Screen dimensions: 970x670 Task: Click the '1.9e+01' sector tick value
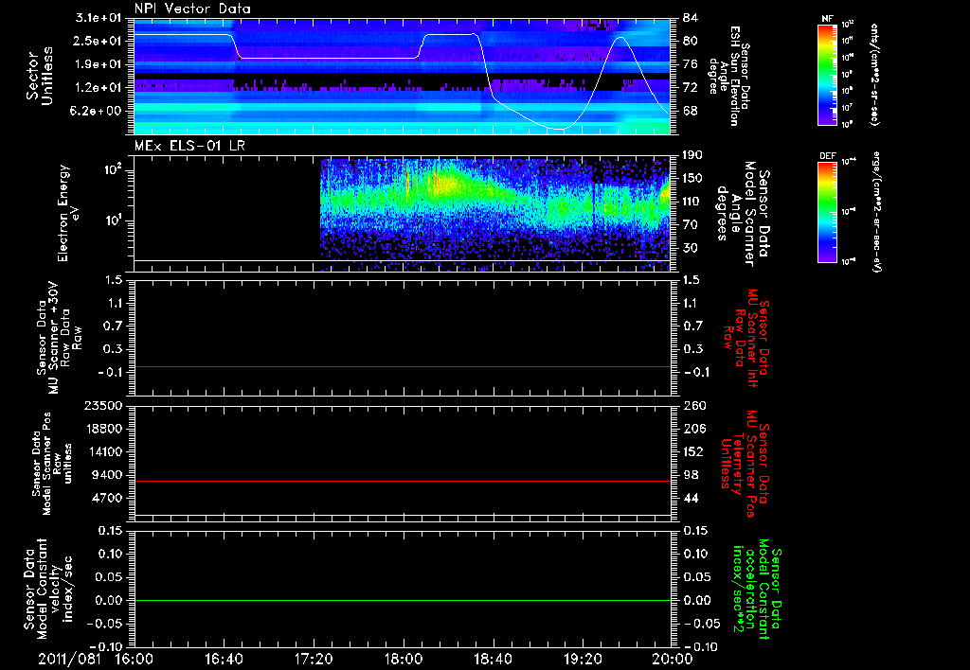point(99,64)
